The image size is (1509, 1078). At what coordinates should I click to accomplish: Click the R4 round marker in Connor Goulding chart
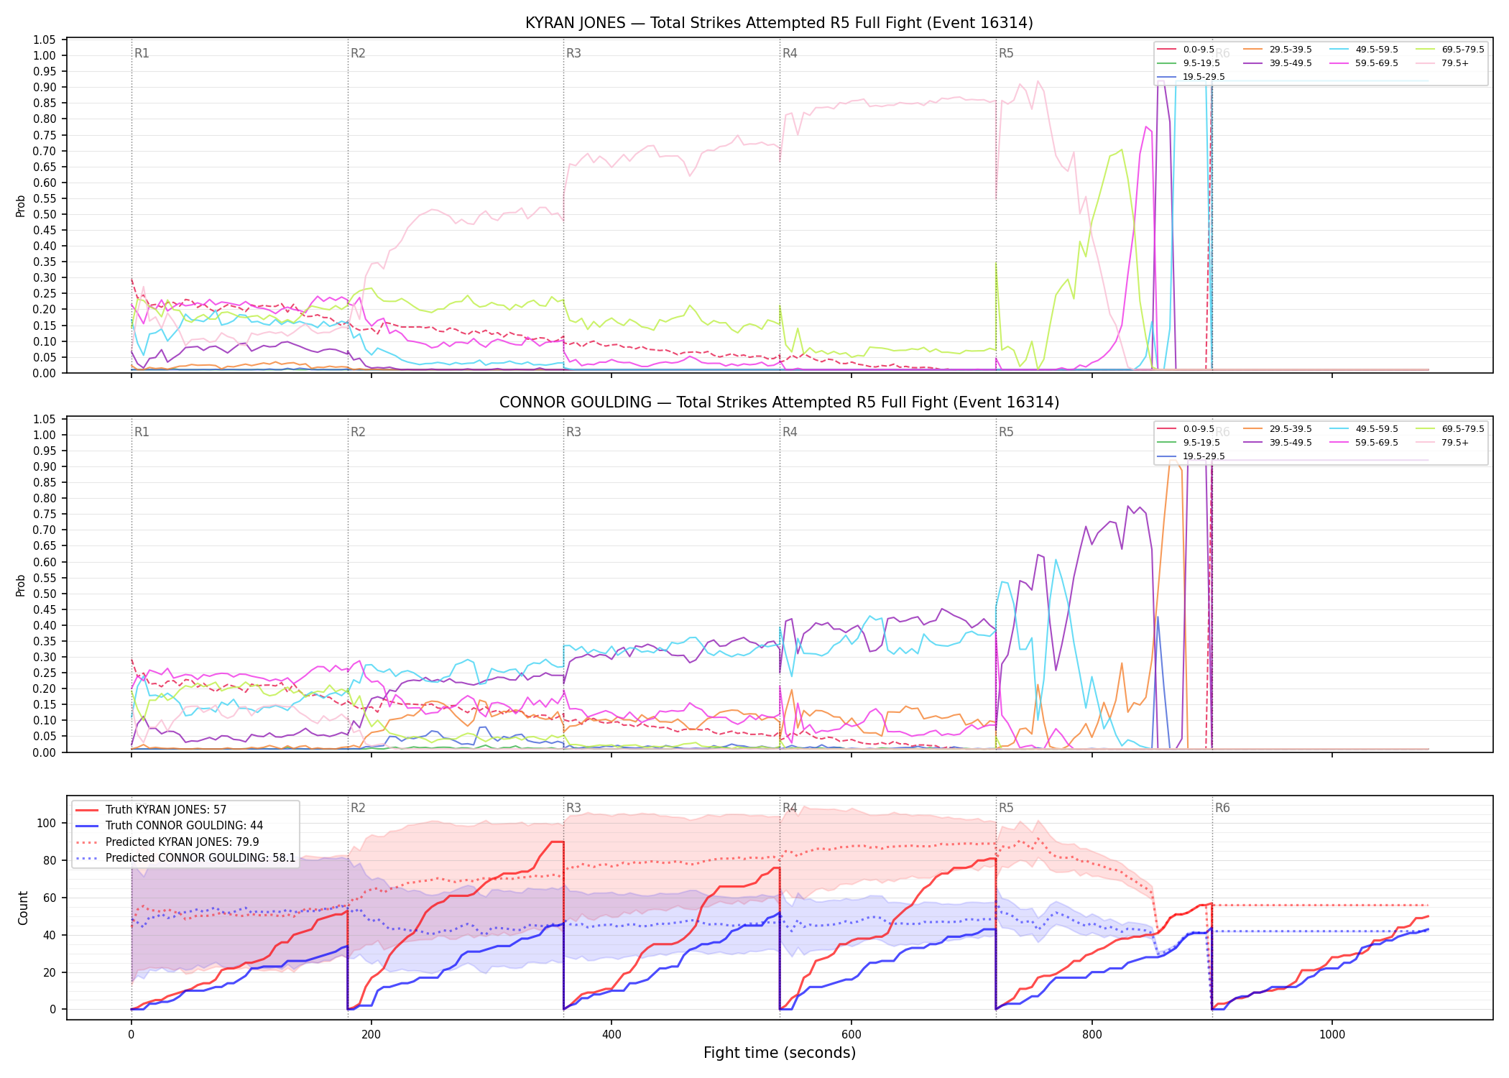[790, 432]
